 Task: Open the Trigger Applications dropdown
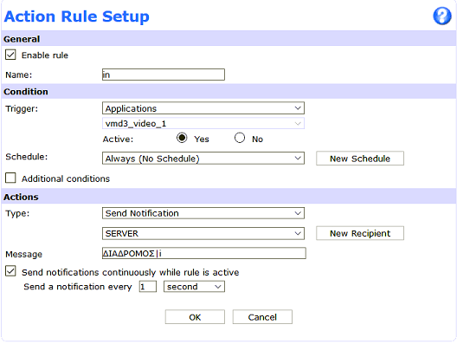(203, 108)
